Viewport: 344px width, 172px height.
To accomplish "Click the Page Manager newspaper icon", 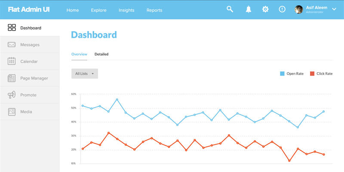I will click(12, 78).
